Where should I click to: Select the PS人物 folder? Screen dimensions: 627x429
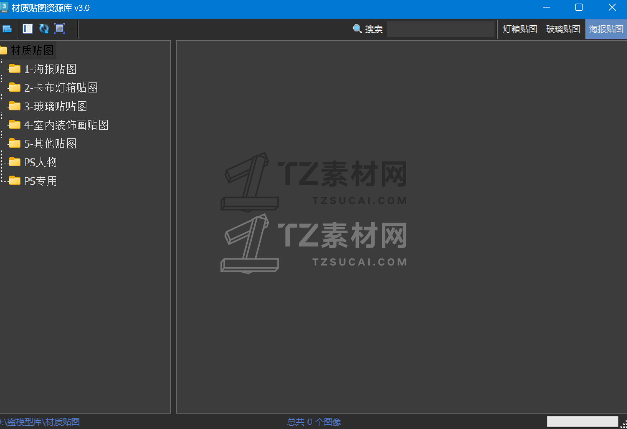click(x=41, y=162)
